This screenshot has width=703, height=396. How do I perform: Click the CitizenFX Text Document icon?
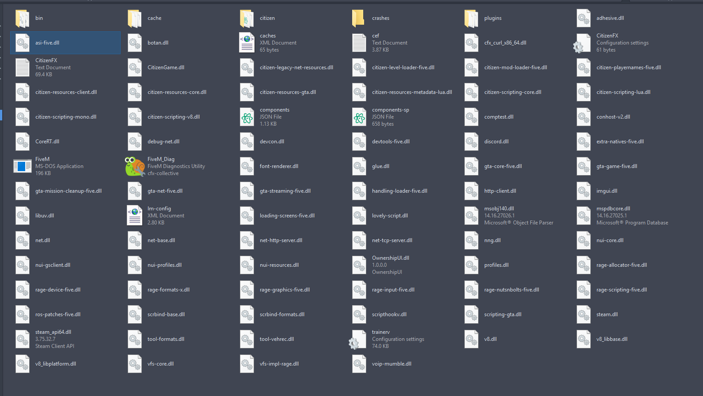22,67
